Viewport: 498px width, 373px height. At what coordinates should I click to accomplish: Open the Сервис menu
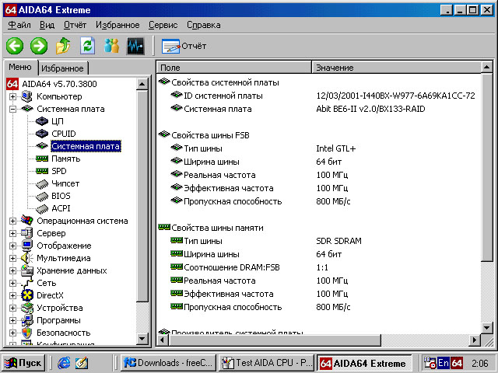tap(163, 25)
